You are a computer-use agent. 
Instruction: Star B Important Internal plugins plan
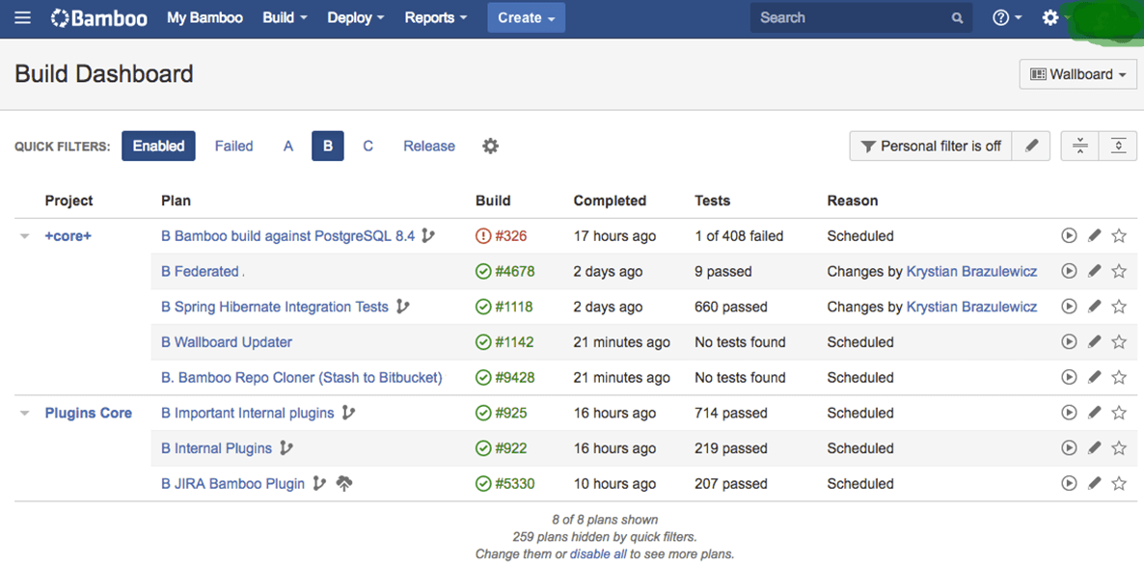tap(1119, 413)
